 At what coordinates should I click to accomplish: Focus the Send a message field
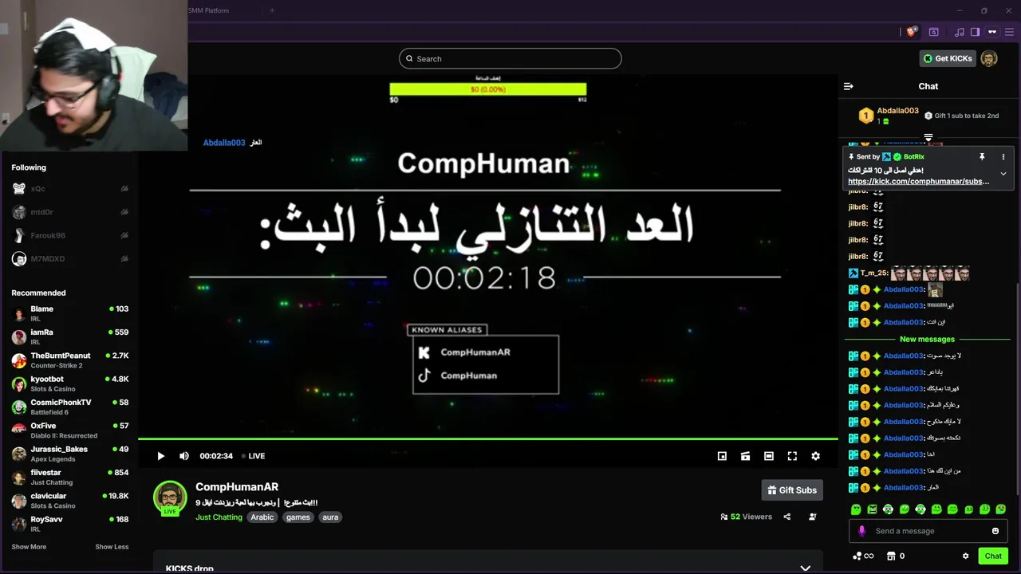[928, 531]
